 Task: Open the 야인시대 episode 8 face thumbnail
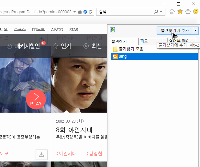(x=79, y=85)
